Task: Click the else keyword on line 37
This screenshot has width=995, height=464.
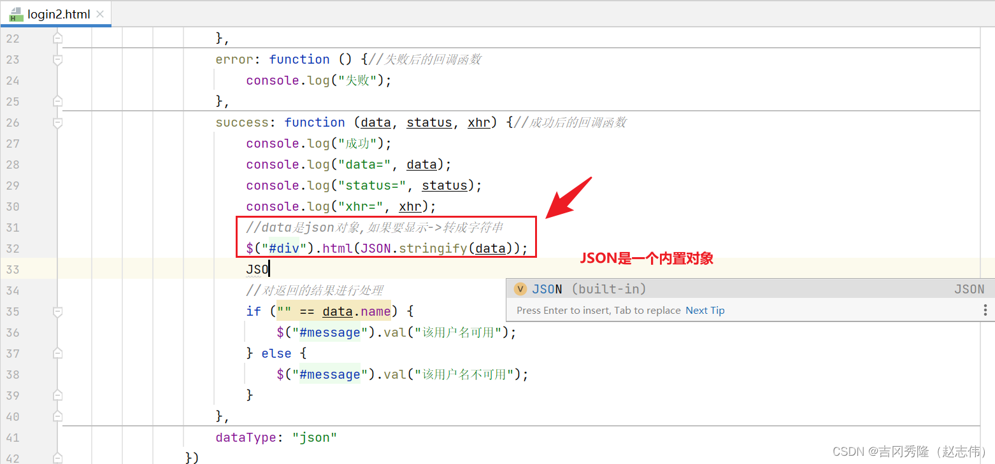Action: click(276, 354)
